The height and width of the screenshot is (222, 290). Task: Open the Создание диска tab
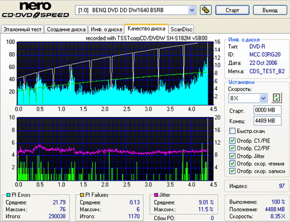[66, 30]
